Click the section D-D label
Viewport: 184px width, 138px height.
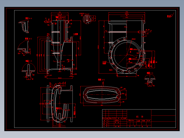101,80
